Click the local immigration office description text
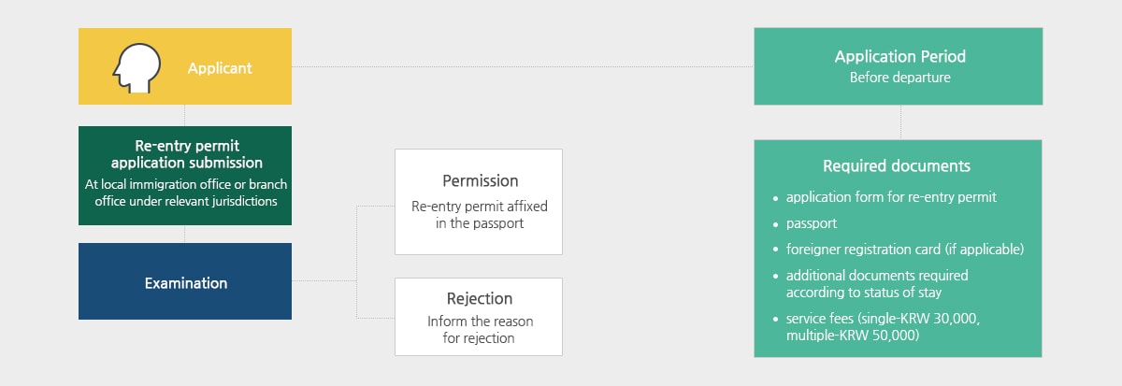This screenshot has height=386, width=1122. coord(187,193)
